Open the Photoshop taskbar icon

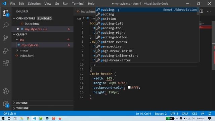pyautogui.click(x=47, y=118)
